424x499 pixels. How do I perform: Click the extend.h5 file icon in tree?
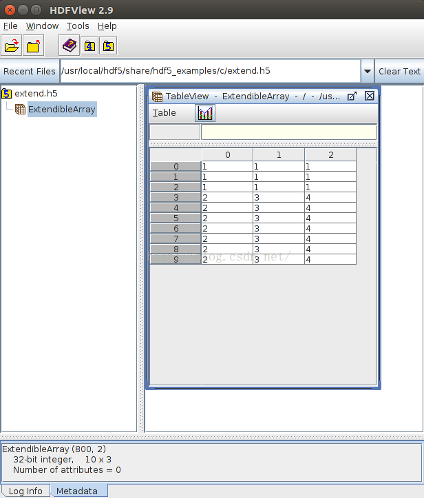7,94
